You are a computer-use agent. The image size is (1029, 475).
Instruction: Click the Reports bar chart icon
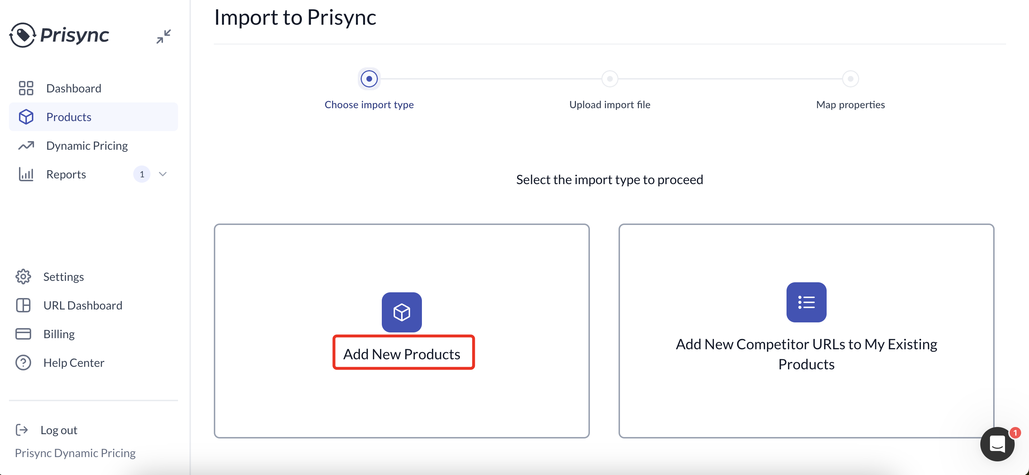26,174
